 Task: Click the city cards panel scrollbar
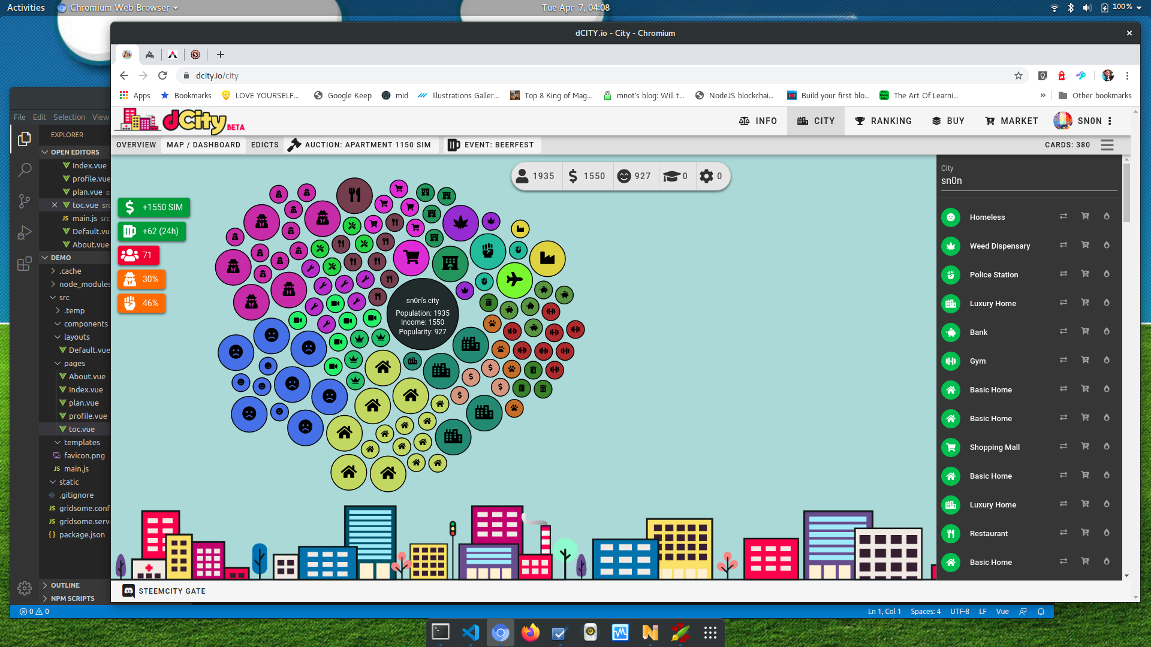(x=1126, y=192)
